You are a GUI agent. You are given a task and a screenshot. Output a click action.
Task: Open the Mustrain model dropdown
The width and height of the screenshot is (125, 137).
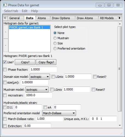click(x=37, y=90)
